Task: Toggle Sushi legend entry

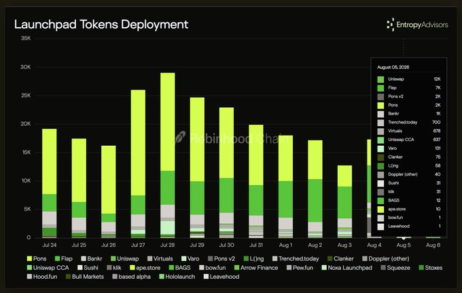Action: (88, 268)
